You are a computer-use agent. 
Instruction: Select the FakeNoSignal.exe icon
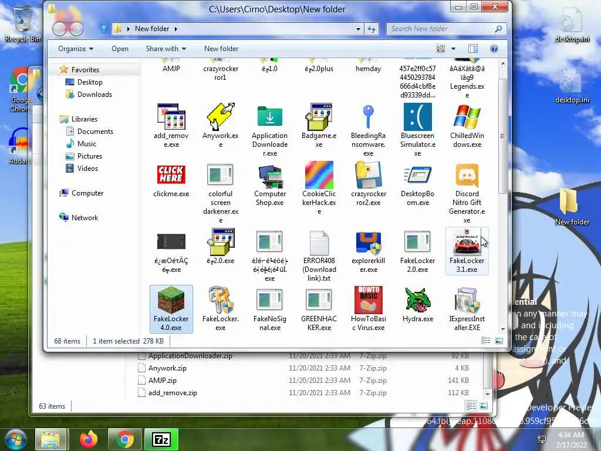point(270,300)
